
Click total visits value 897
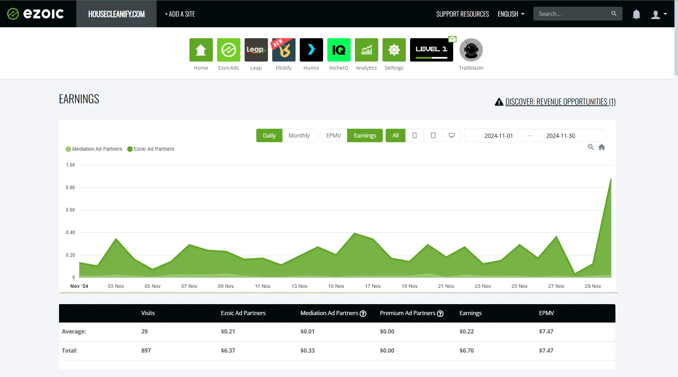point(146,350)
